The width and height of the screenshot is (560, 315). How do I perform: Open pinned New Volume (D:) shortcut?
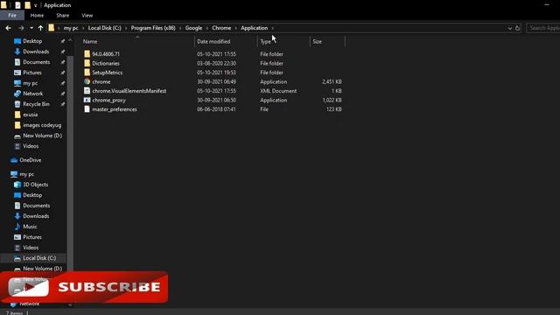point(42,136)
